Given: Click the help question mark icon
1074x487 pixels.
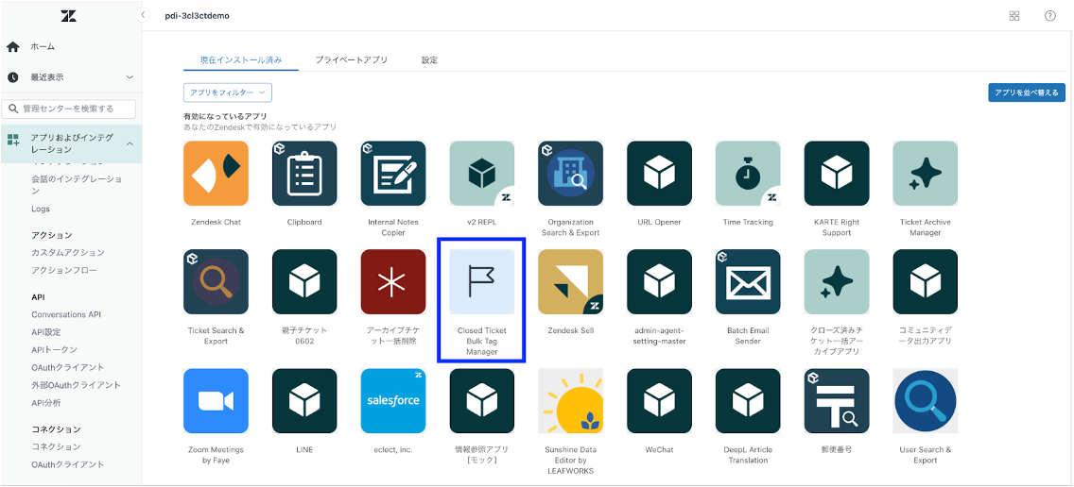Looking at the screenshot, I should [x=1049, y=16].
